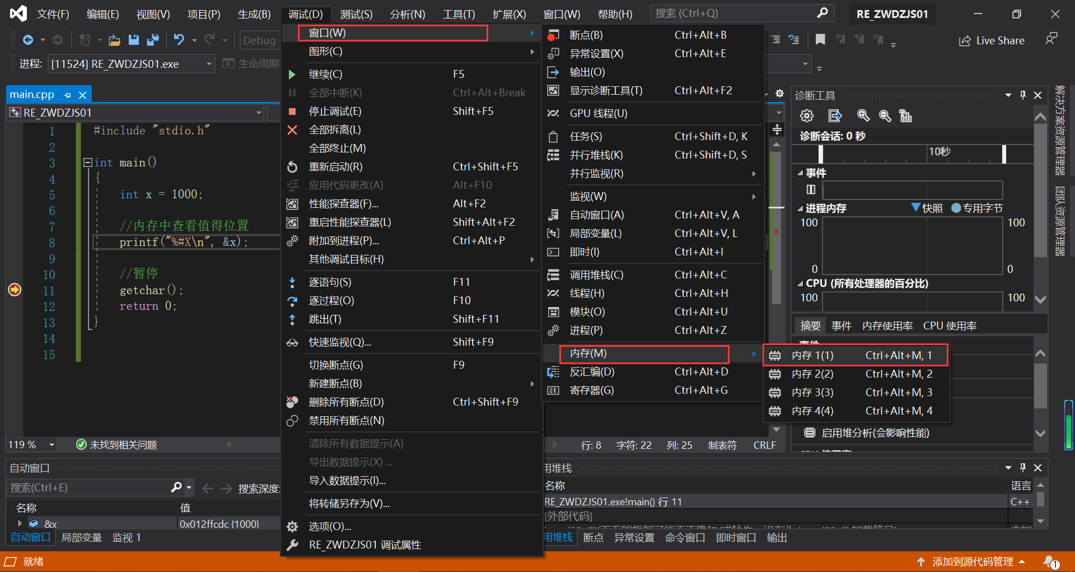The width and height of the screenshot is (1075, 572).
Task: Collapse the Process Memory section
Action: 800,208
